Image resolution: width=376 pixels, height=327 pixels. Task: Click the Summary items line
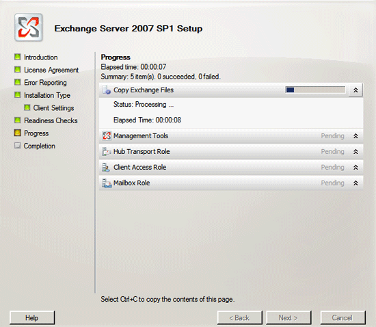161,77
